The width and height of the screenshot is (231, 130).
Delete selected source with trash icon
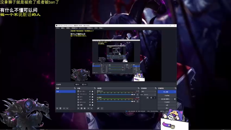(81, 108)
